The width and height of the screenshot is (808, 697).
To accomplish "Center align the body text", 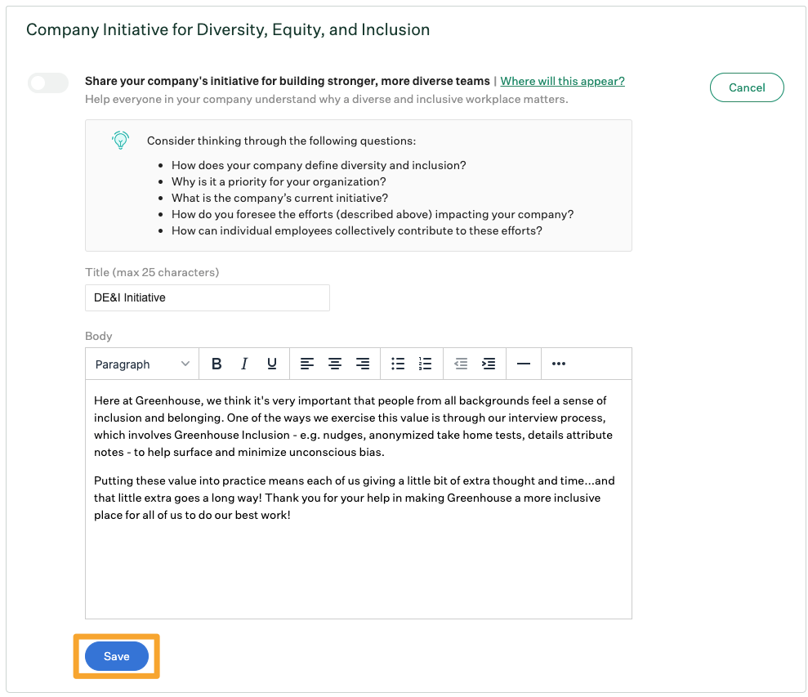I will [335, 364].
